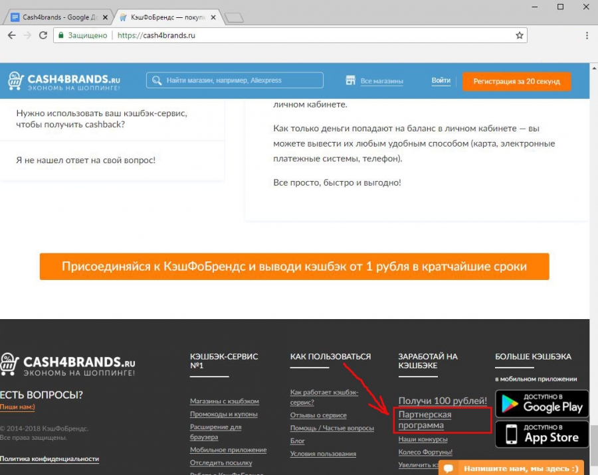Open chat 'Напишите нам, мы здесь :)'
Image resolution: width=598 pixels, height=475 pixels.
(x=511, y=468)
